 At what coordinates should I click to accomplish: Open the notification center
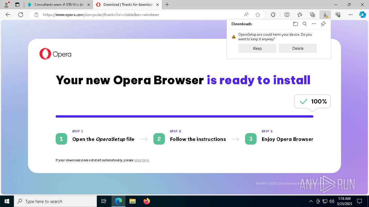pyautogui.click(x=359, y=201)
